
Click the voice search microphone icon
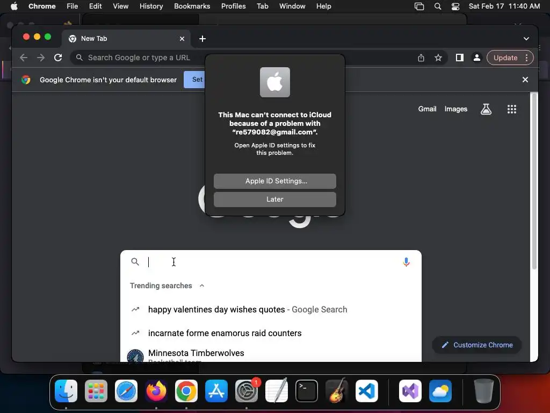[x=406, y=262]
